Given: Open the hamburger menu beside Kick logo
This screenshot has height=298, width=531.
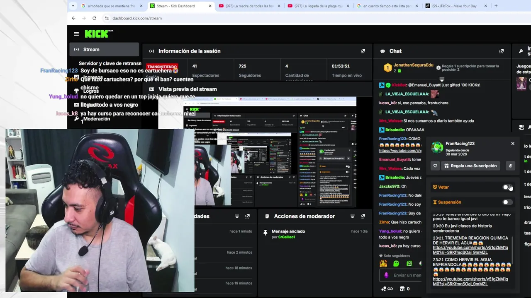Looking at the screenshot, I should click(x=76, y=34).
